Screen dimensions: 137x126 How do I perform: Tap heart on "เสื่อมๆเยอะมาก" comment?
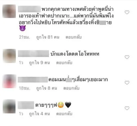(x=127, y=82)
